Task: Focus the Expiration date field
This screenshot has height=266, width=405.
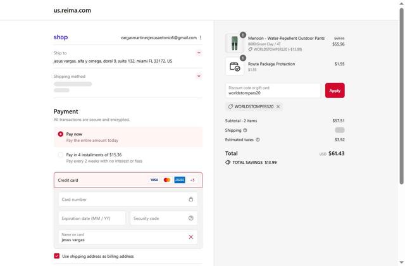Action: pyautogui.click(x=92, y=218)
